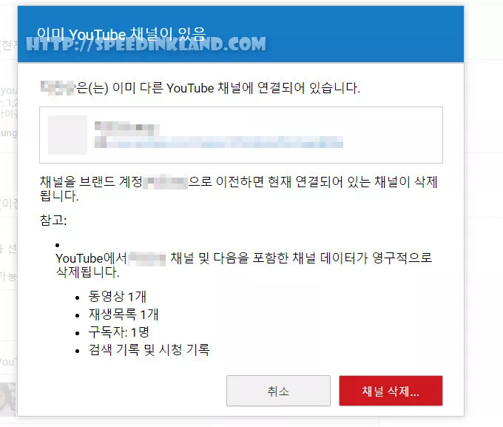Image resolution: width=503 pixels, height=427 pixels.
Task: Click the blurred brand account name after 브랜드 계정
Action: [x=165, y=182]
